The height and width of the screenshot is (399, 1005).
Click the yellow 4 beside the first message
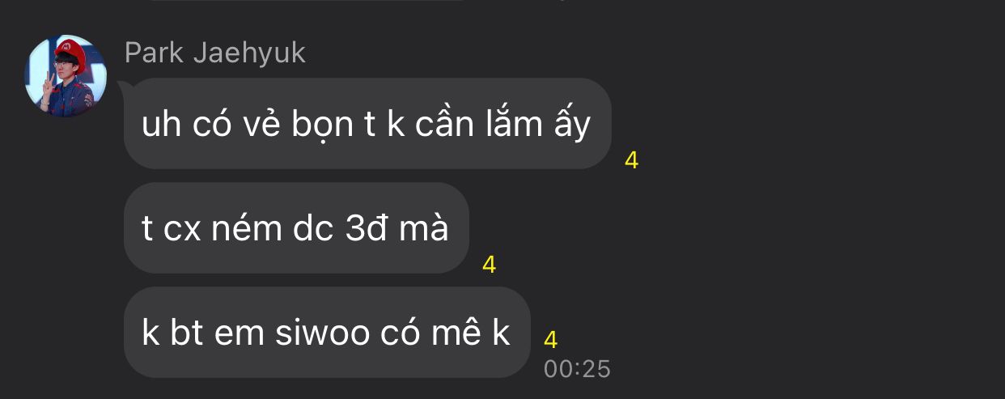pyautogui.click(x=631, y=160)
